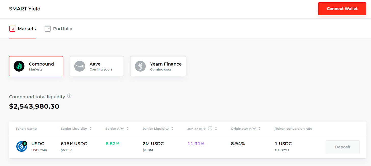Click the $2,543,980.30 total liquidity amount
The image size is (371, 166).
pos(34,106)
